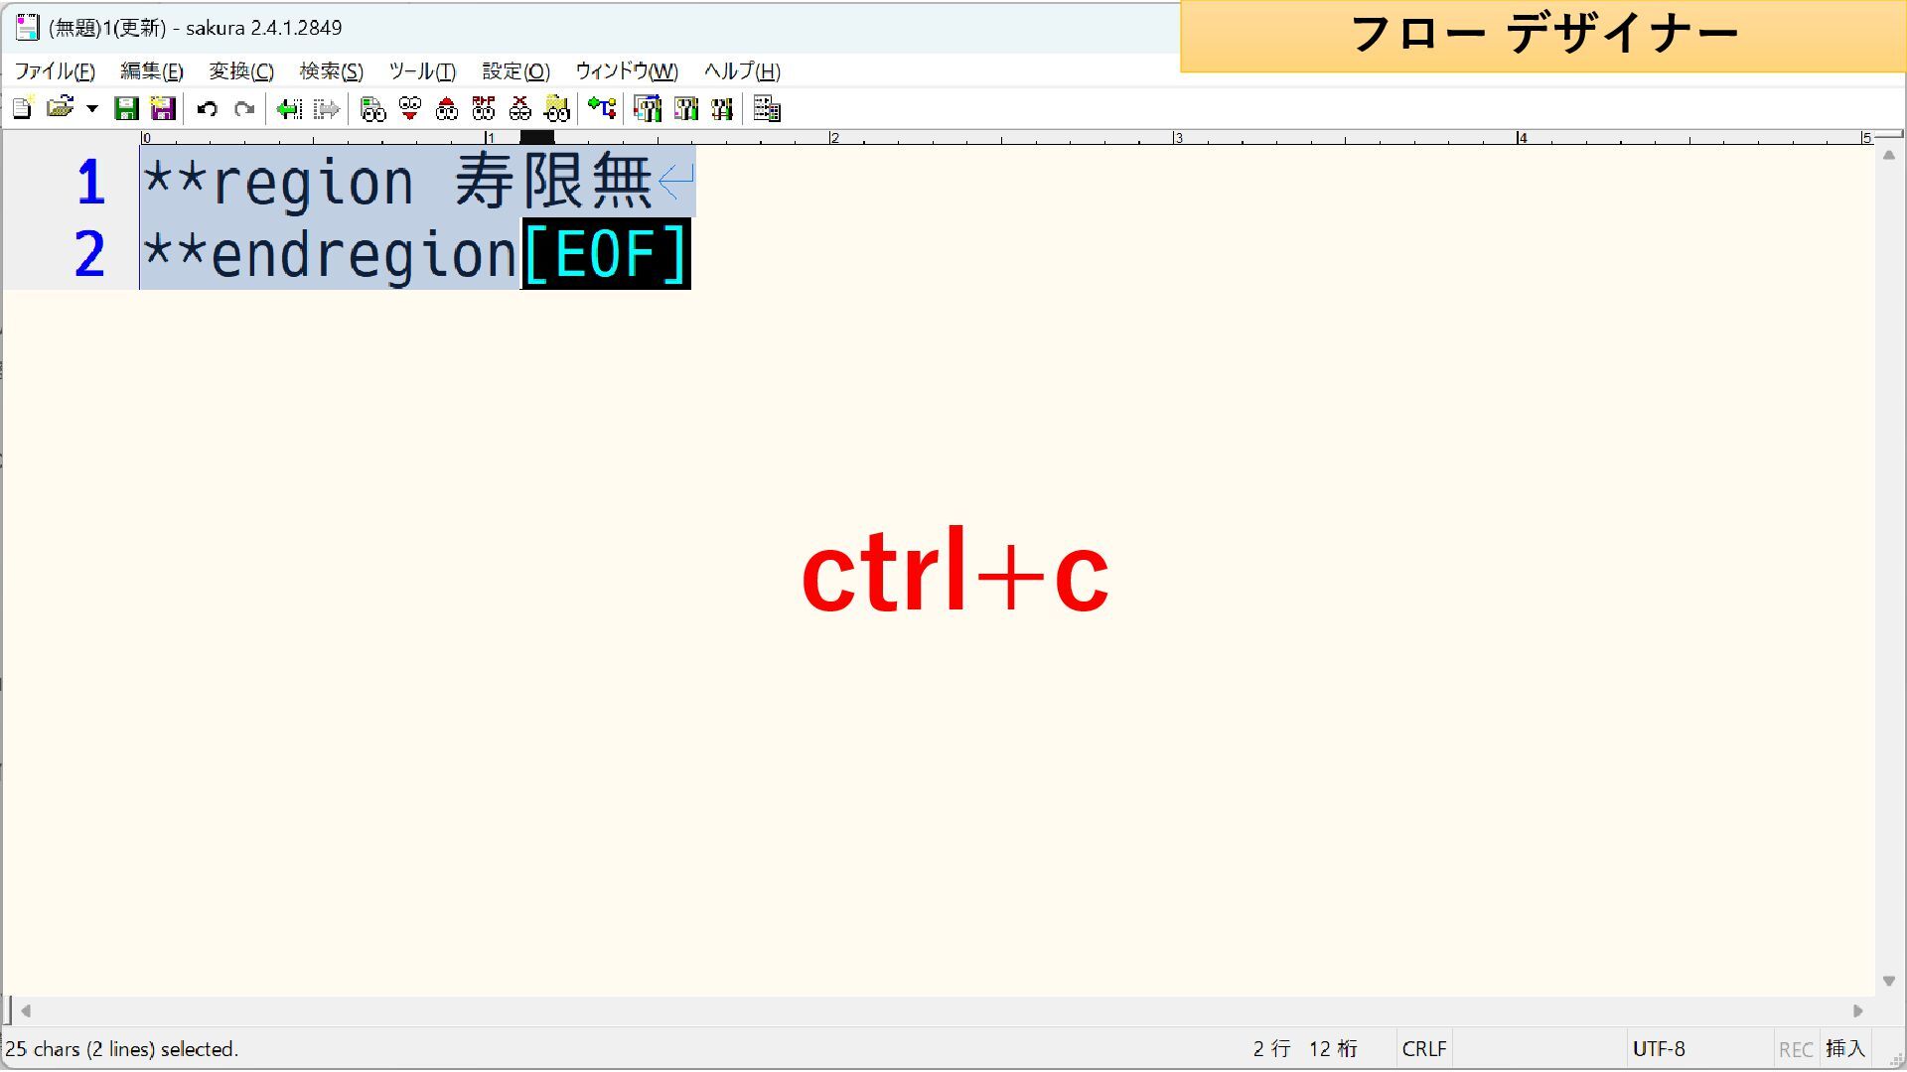Image resolution: width=1907 pixels, height=1072 pixels.
Task: Click the Undo arrow icon
Action: (207, 108)
